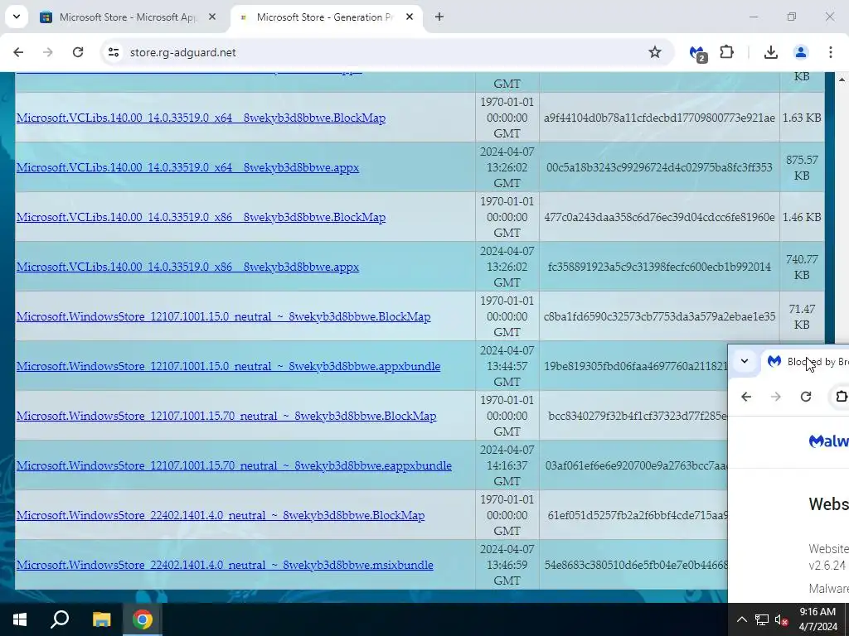Click the 1.46 KB size cell
Viewport: 849px width, 636px height.
coord(802,218)
